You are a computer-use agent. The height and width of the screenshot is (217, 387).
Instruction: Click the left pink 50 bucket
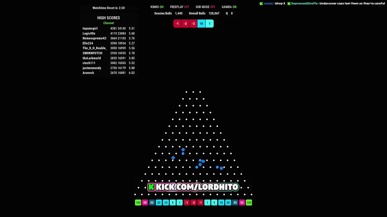click(x=145, y=203)
